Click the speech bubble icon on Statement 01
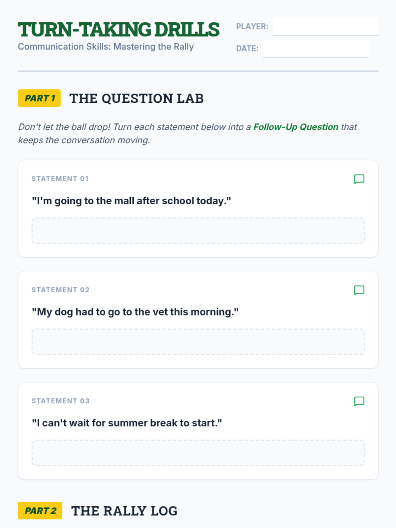The width and height of the screenshot is (396, 528). [359, 179]
